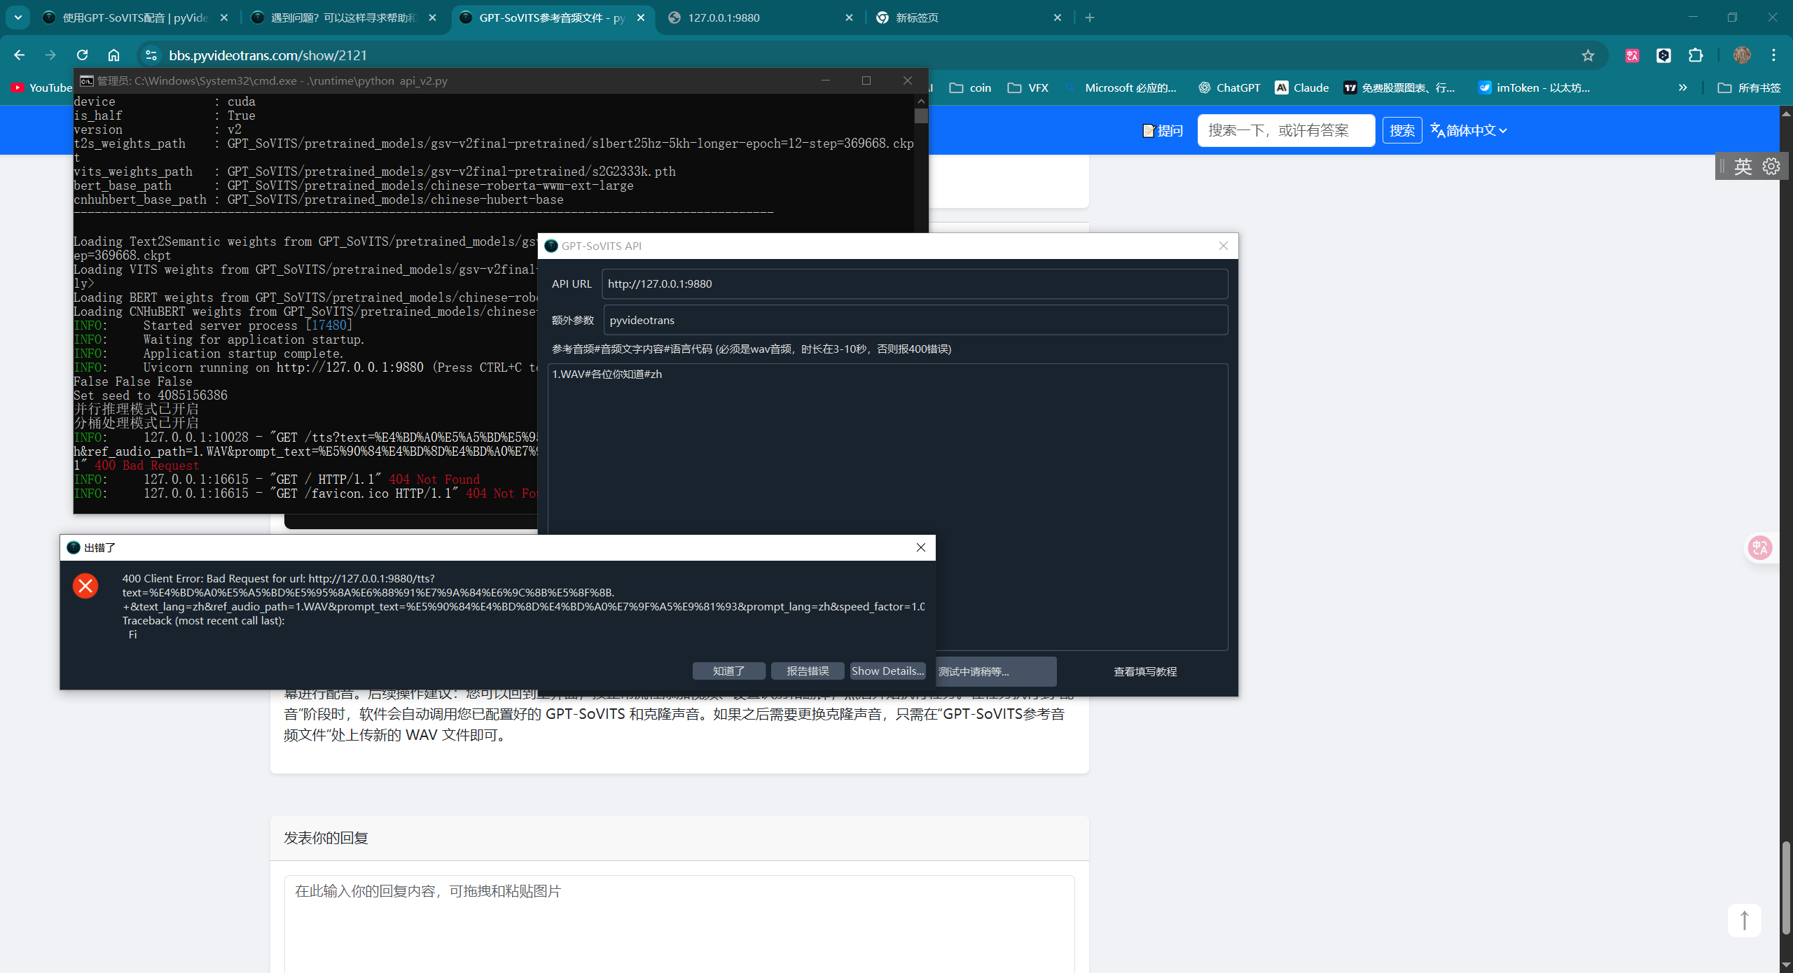Click the home page icon
The width and height of the screenshot is (1793, 973).
113,55
